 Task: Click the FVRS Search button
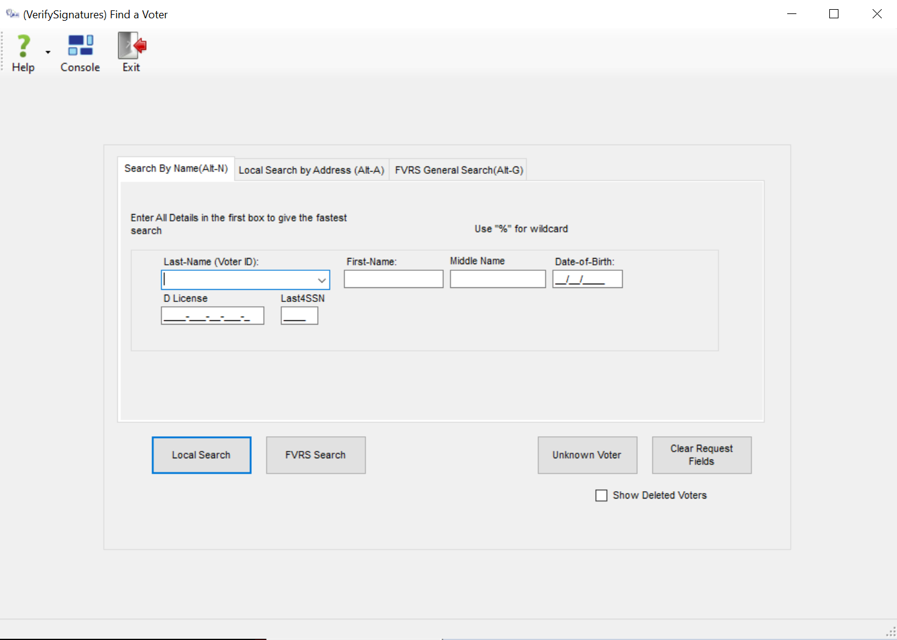pyautogui.click(x=315, y=455)
